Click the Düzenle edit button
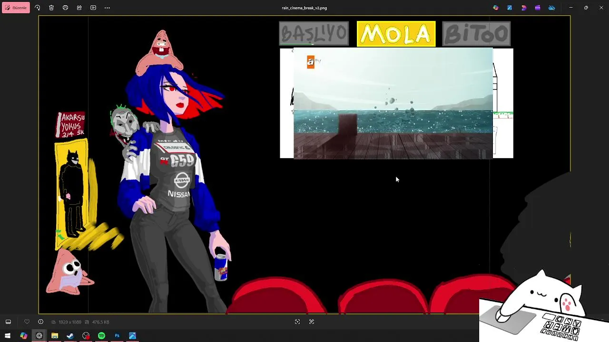Image resolution: width=609 pixels, height=342 pixels. tap(16, 8)
